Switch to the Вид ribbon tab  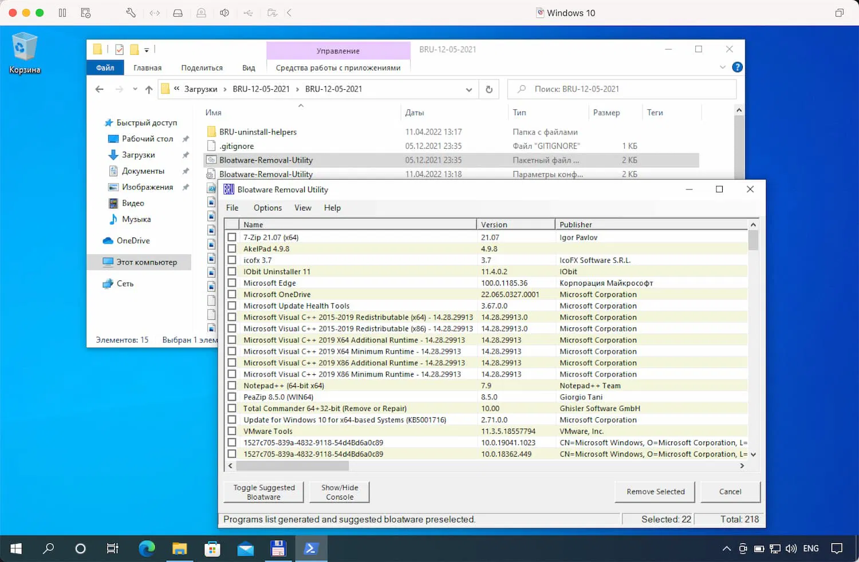[x=249, y=68]
